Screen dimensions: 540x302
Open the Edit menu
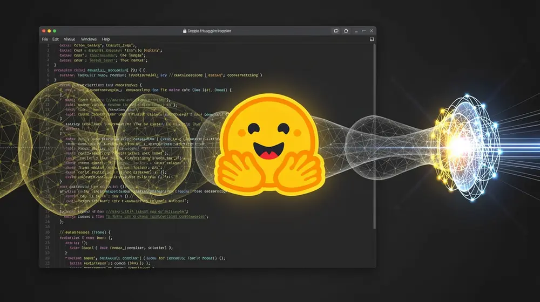(56, 39)
